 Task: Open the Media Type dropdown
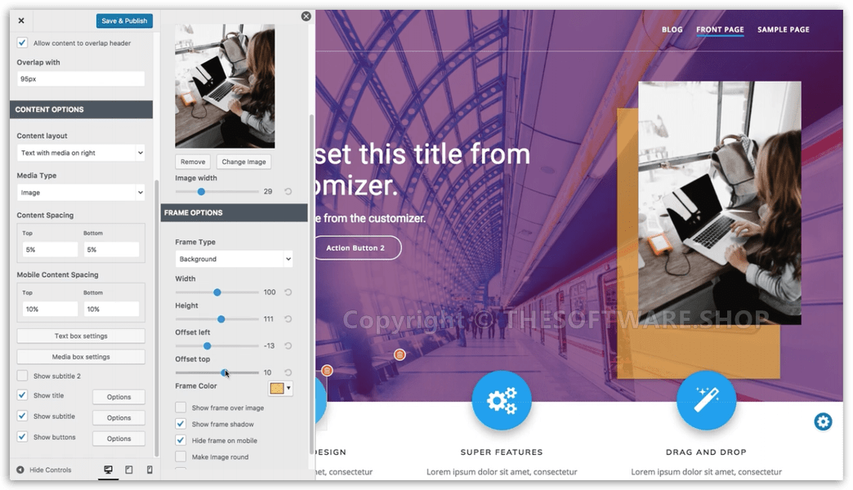pos(81,193)
